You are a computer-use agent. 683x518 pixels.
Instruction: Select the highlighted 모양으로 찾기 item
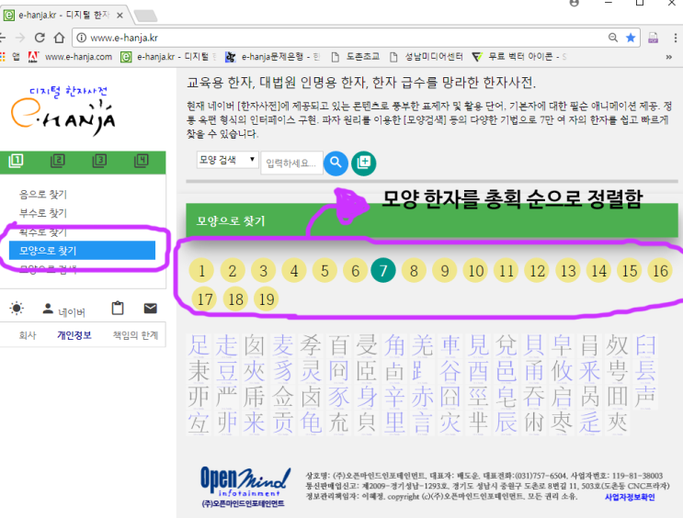pyautogui.click(x=82, y=251)
